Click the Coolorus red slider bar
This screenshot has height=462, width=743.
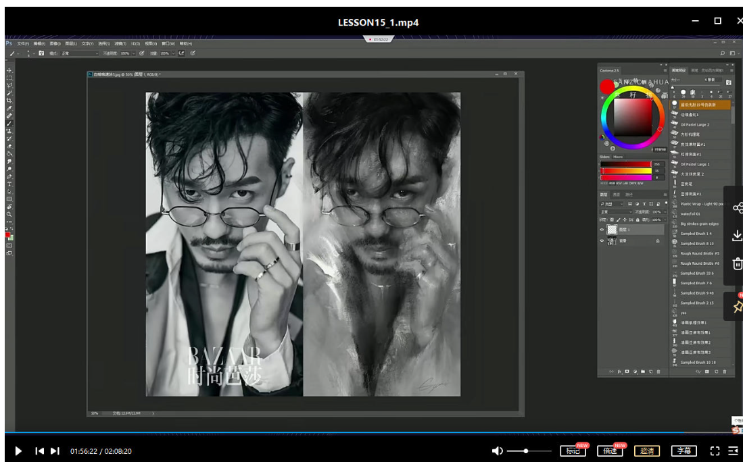626,164
